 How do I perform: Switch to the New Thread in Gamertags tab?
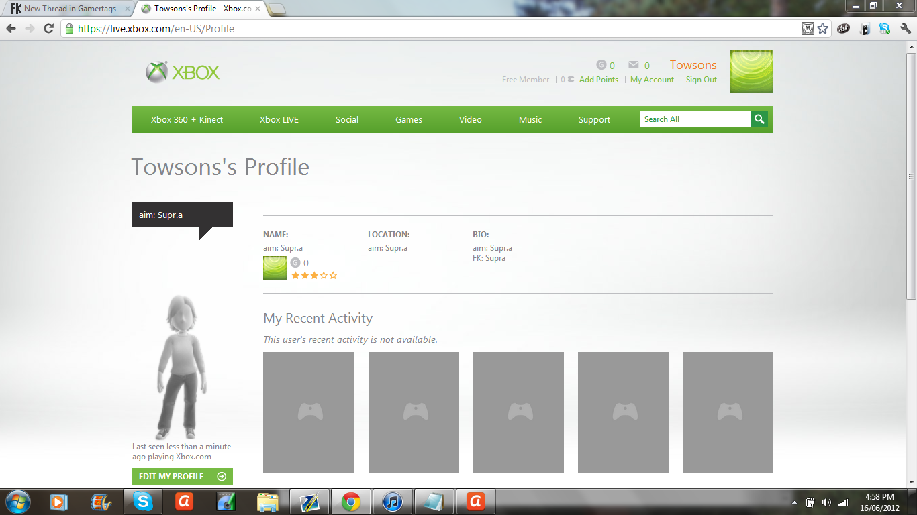(70, 9)
